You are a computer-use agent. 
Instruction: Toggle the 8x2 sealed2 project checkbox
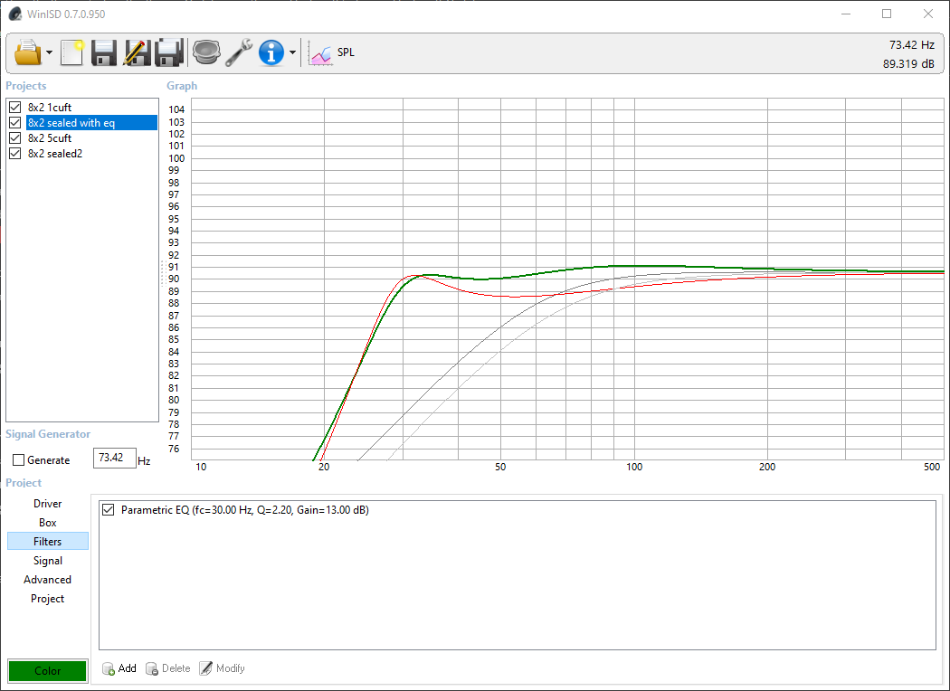point(15,154)
